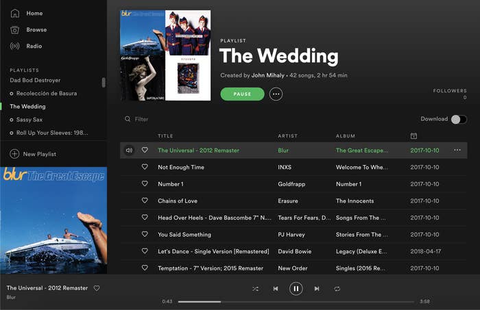This screenshot has width=480, height=310.
Task: Like the now playing song heart
Action: [x=97, y=288]
